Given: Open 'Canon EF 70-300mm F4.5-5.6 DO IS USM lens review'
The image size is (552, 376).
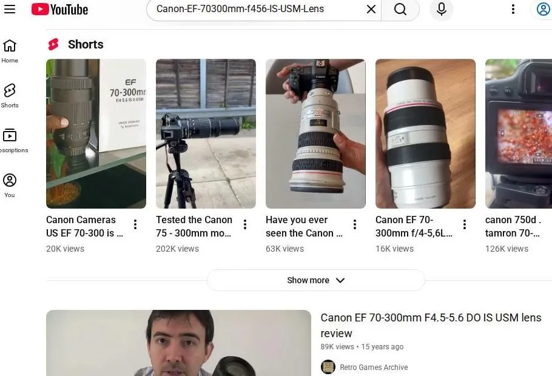Looking at the screenshot, I should (x=431, y=325).
